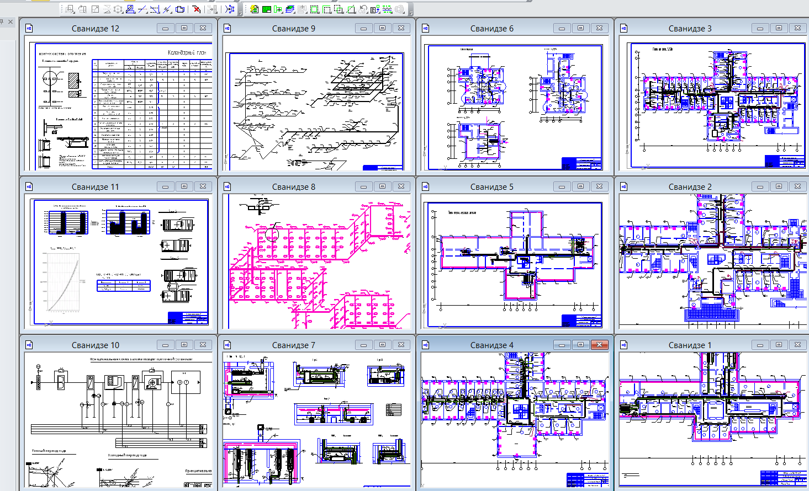Open document icon menu of Сванидзе 11

point(29,186)
